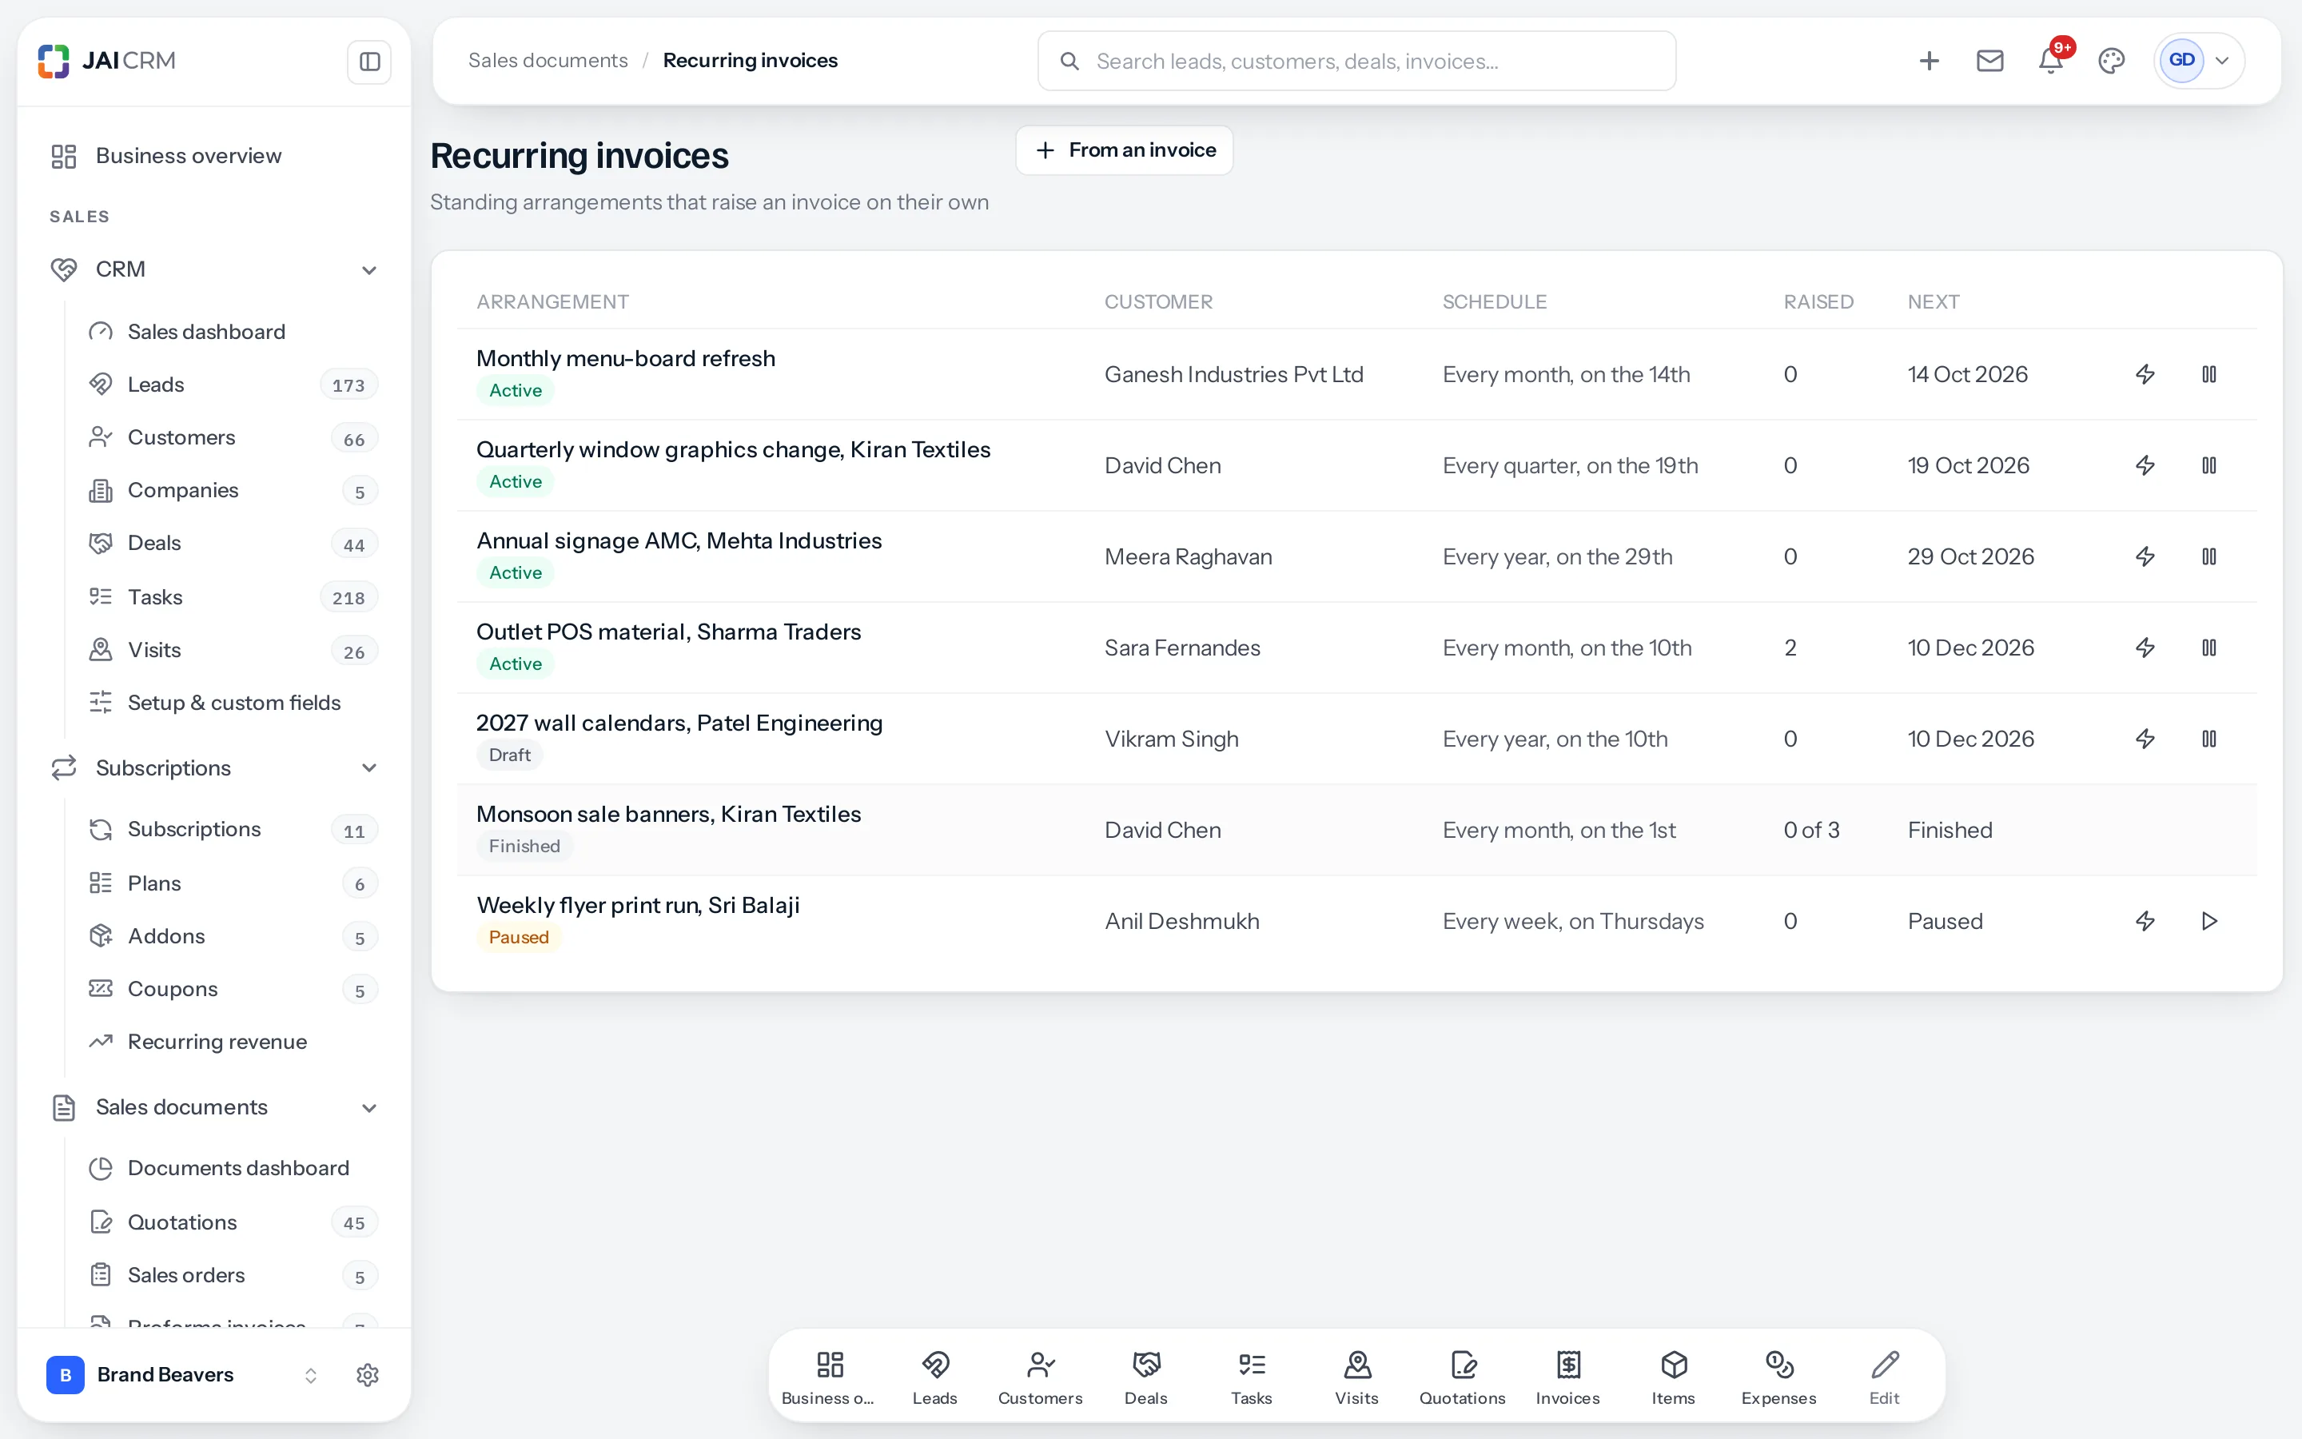Raise invoice now for Monthly menu-board refresh
This screenshot has width=2302, height=1439.
[x=2145, y=374]
